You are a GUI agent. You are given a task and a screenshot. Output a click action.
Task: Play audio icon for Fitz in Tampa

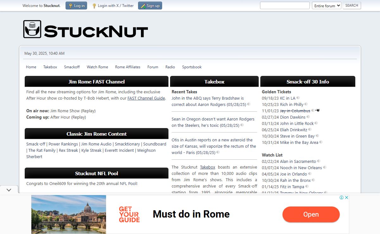pos(307,187)
